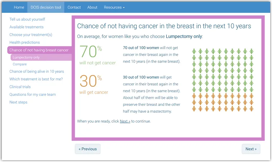Open Tell us about yourself section
Viewport: 272px width, 162px height.
coord(27,19)
